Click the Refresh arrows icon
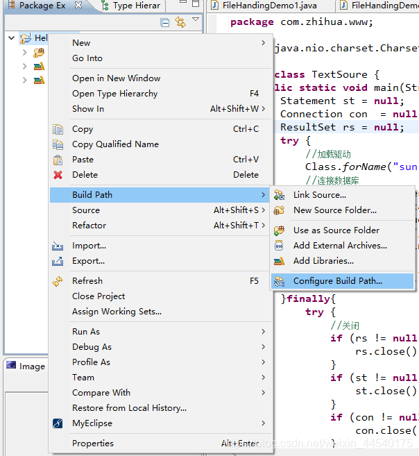 58,281
